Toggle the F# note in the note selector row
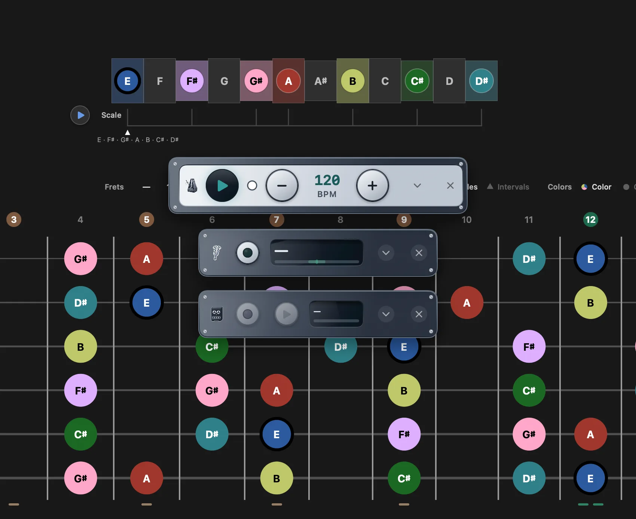Image resolution: width=636 pixels, height=519 pixels. click(x=192, y=81)
